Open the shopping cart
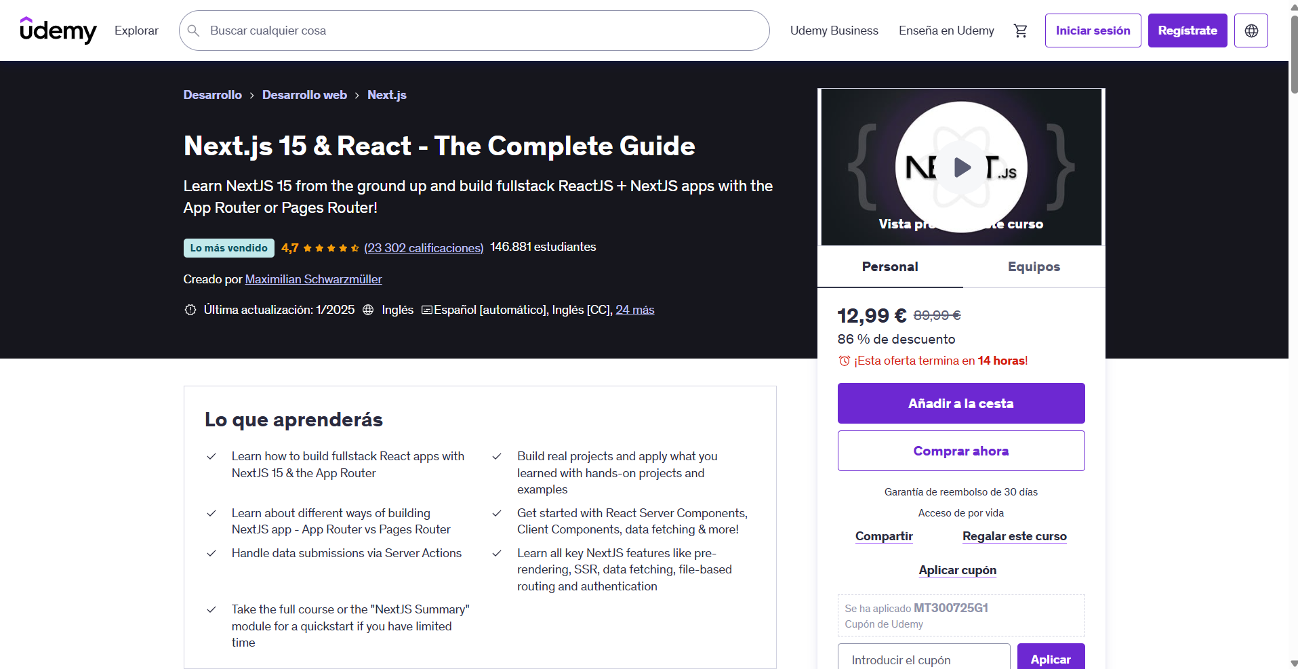Viewport: 1298px width, 669px height. [1021, 30]
